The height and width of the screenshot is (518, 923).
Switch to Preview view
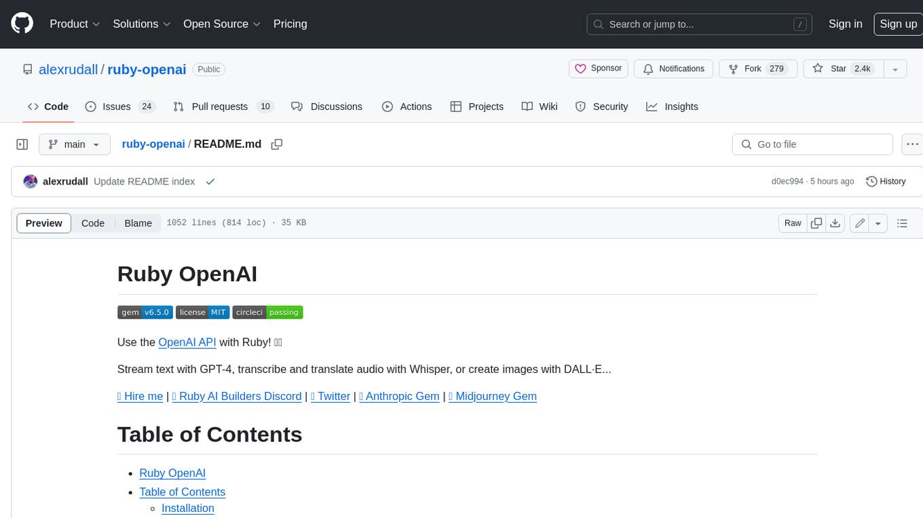click(x=44, y=223)
